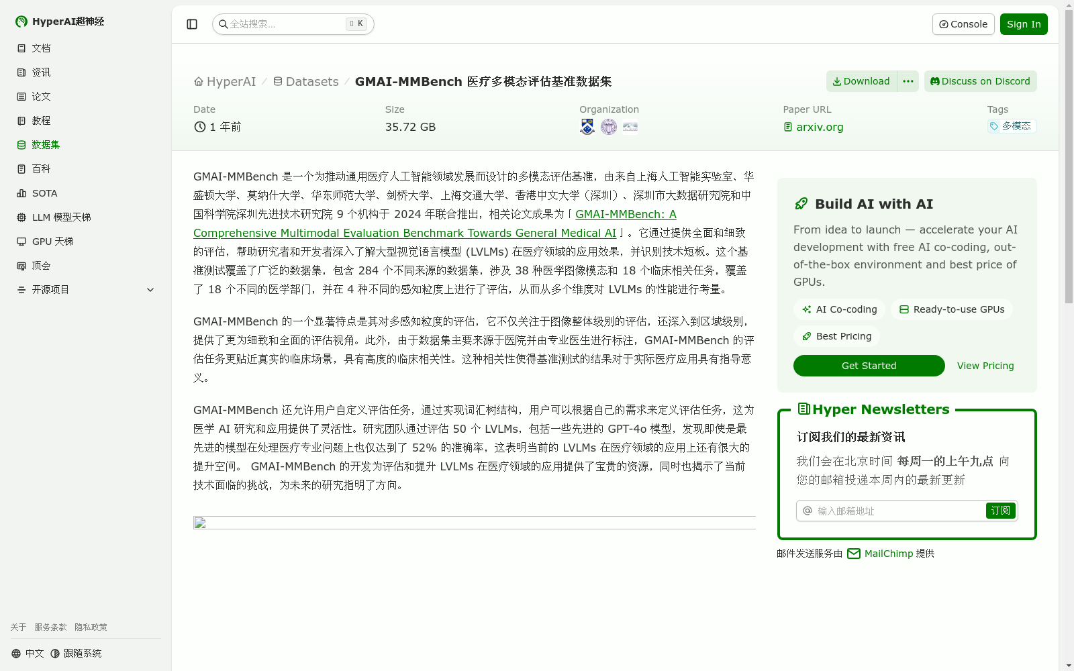Open the Console button
This screenshot has width=1074, height=671.
[x=963, y=24]
